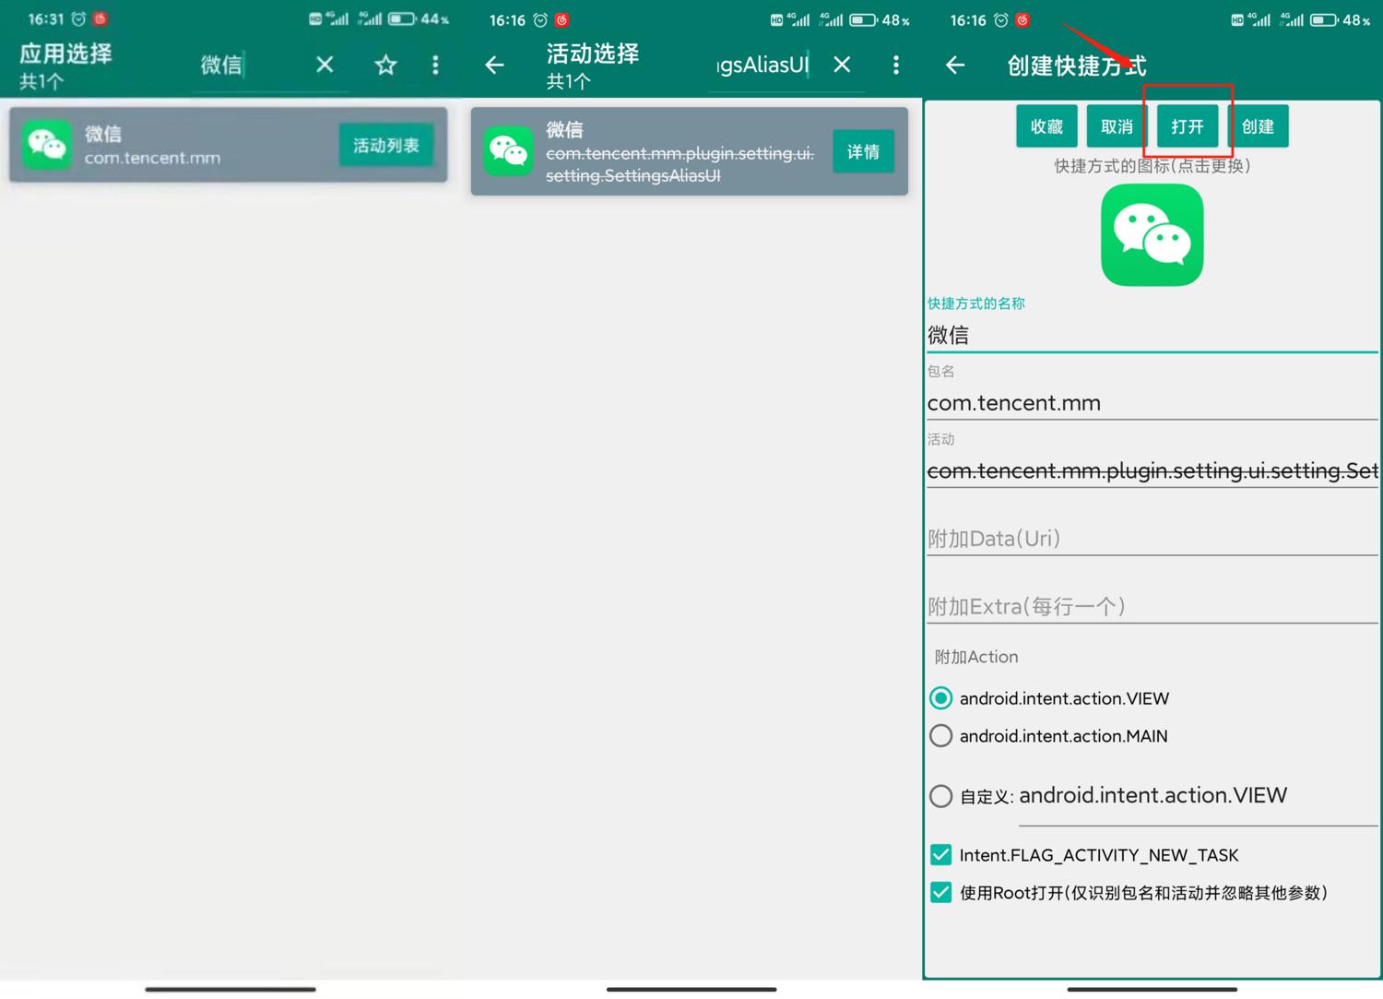Tap the back arrow on 创建快捷方式 screen
The width and height of the screenshot is (1383, 999).
coord(955,65)
